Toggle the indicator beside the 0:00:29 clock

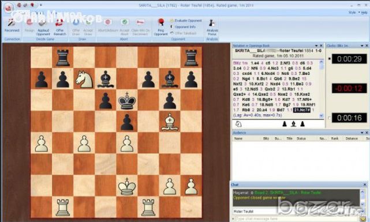[330, 59]
